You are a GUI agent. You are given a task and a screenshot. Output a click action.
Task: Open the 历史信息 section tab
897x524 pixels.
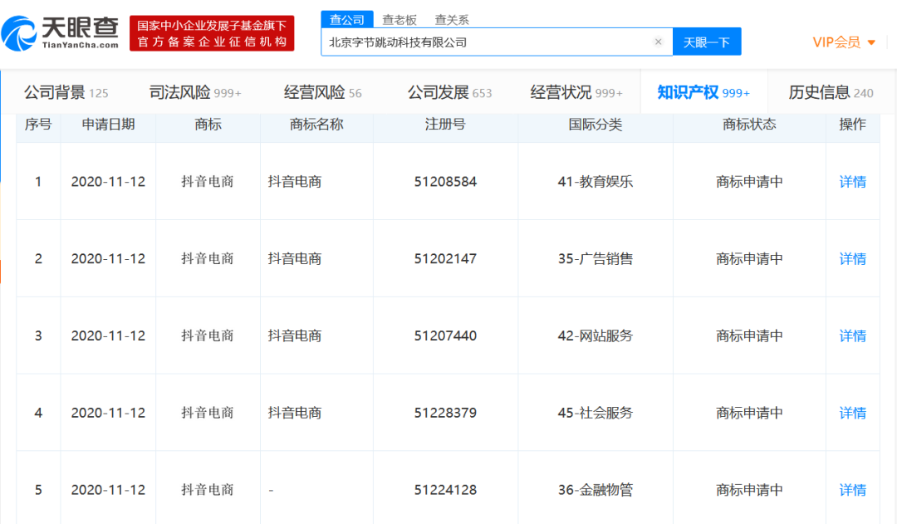tap(831, 92)
